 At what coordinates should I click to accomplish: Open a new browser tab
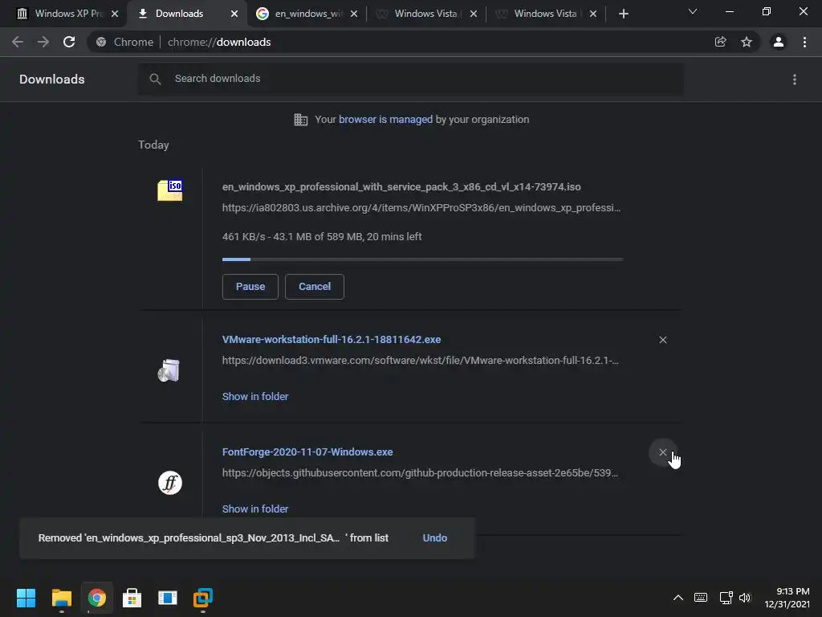tap(623, 14)
